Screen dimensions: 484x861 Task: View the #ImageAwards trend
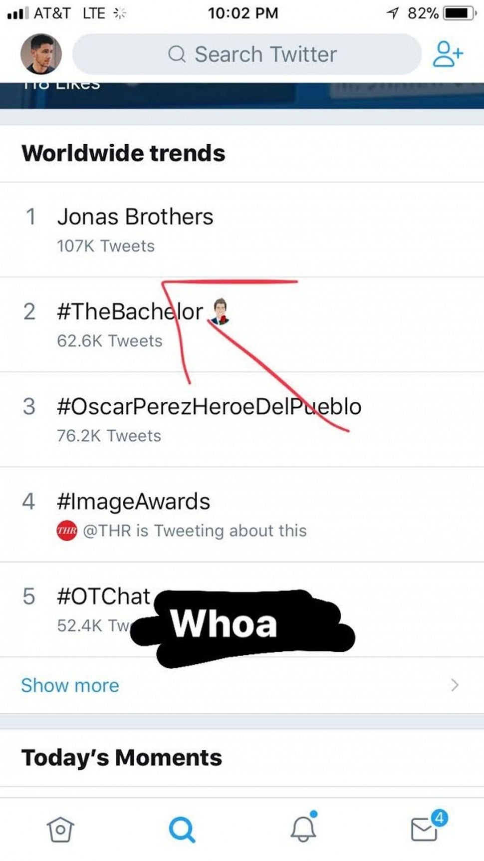pos(133,502)
